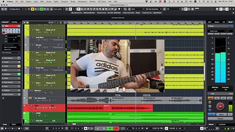Click the Stop button in transport

tap(104, 128)
